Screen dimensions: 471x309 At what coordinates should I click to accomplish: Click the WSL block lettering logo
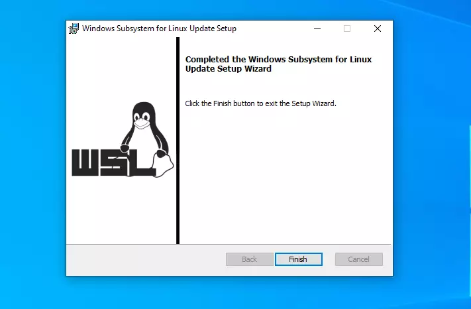[113, 162]
